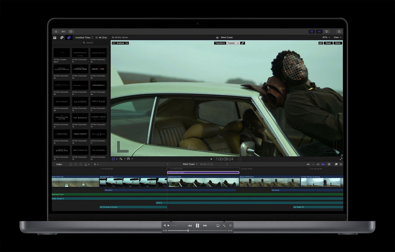The height and width of the screenshot is (252, 395).
Task: Enter viewer full screen mode
Action: [x=341, y=159]
